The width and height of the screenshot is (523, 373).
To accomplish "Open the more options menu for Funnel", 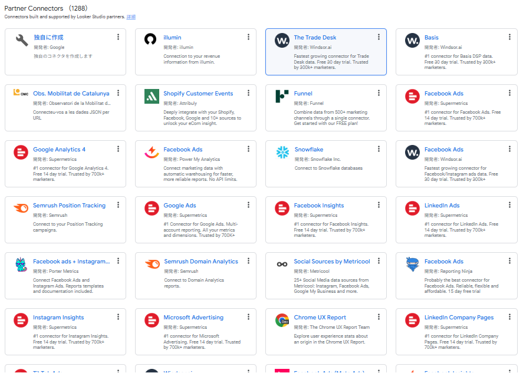I will (x=379, y=93).
